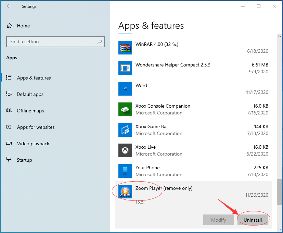Open Default apps section
The width and height of the screenshot is (283, 233).
click(30, 94)
